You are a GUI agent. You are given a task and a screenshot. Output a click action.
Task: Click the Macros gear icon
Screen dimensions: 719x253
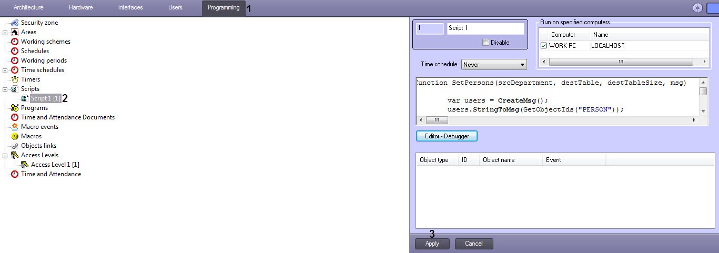(15, 136)
